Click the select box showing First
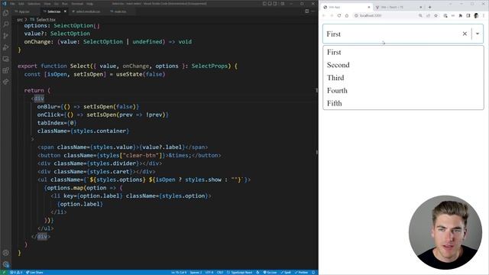The height and width of the screenshot is (275, 489). point(403,34)
